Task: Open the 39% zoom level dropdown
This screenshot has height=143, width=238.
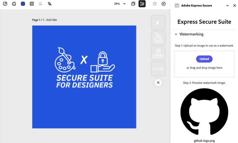Action: tap(120, 4)
